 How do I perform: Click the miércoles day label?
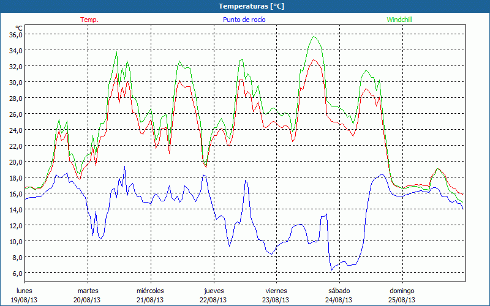tap(150, 291)
